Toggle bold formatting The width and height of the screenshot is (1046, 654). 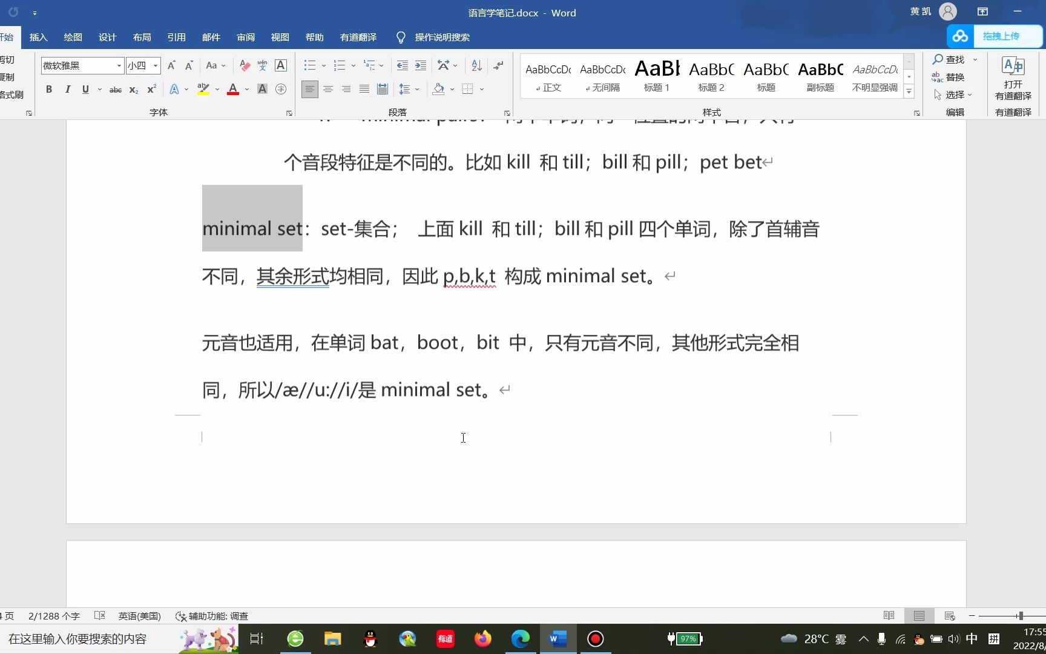[49, 89]
